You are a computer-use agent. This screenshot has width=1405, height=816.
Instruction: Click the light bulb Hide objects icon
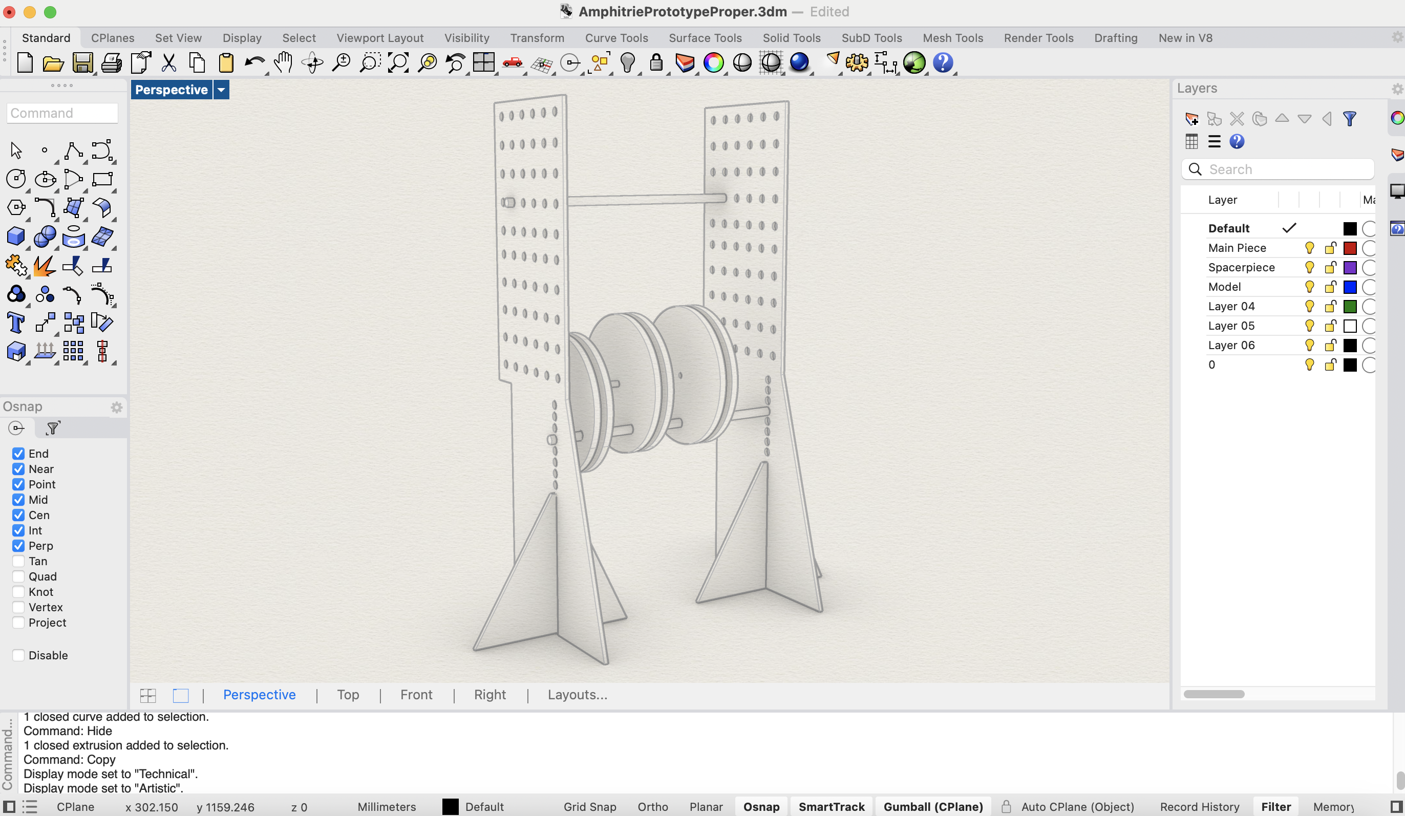(628, 62)
